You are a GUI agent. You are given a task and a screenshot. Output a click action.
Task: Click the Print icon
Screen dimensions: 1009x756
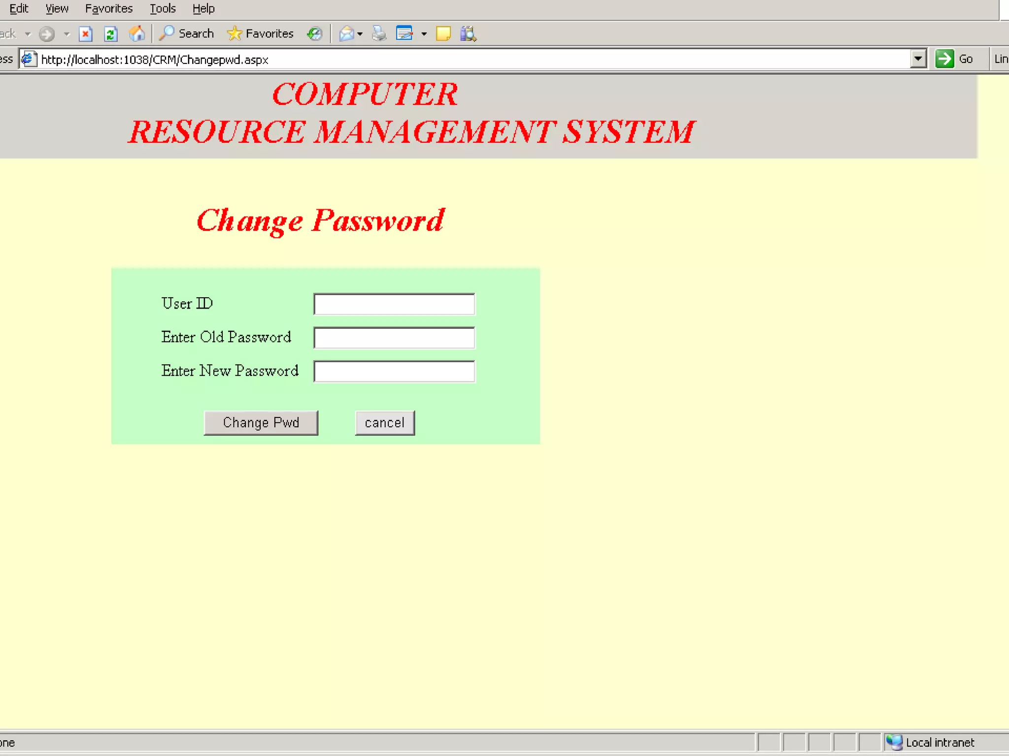coord(379,33)
